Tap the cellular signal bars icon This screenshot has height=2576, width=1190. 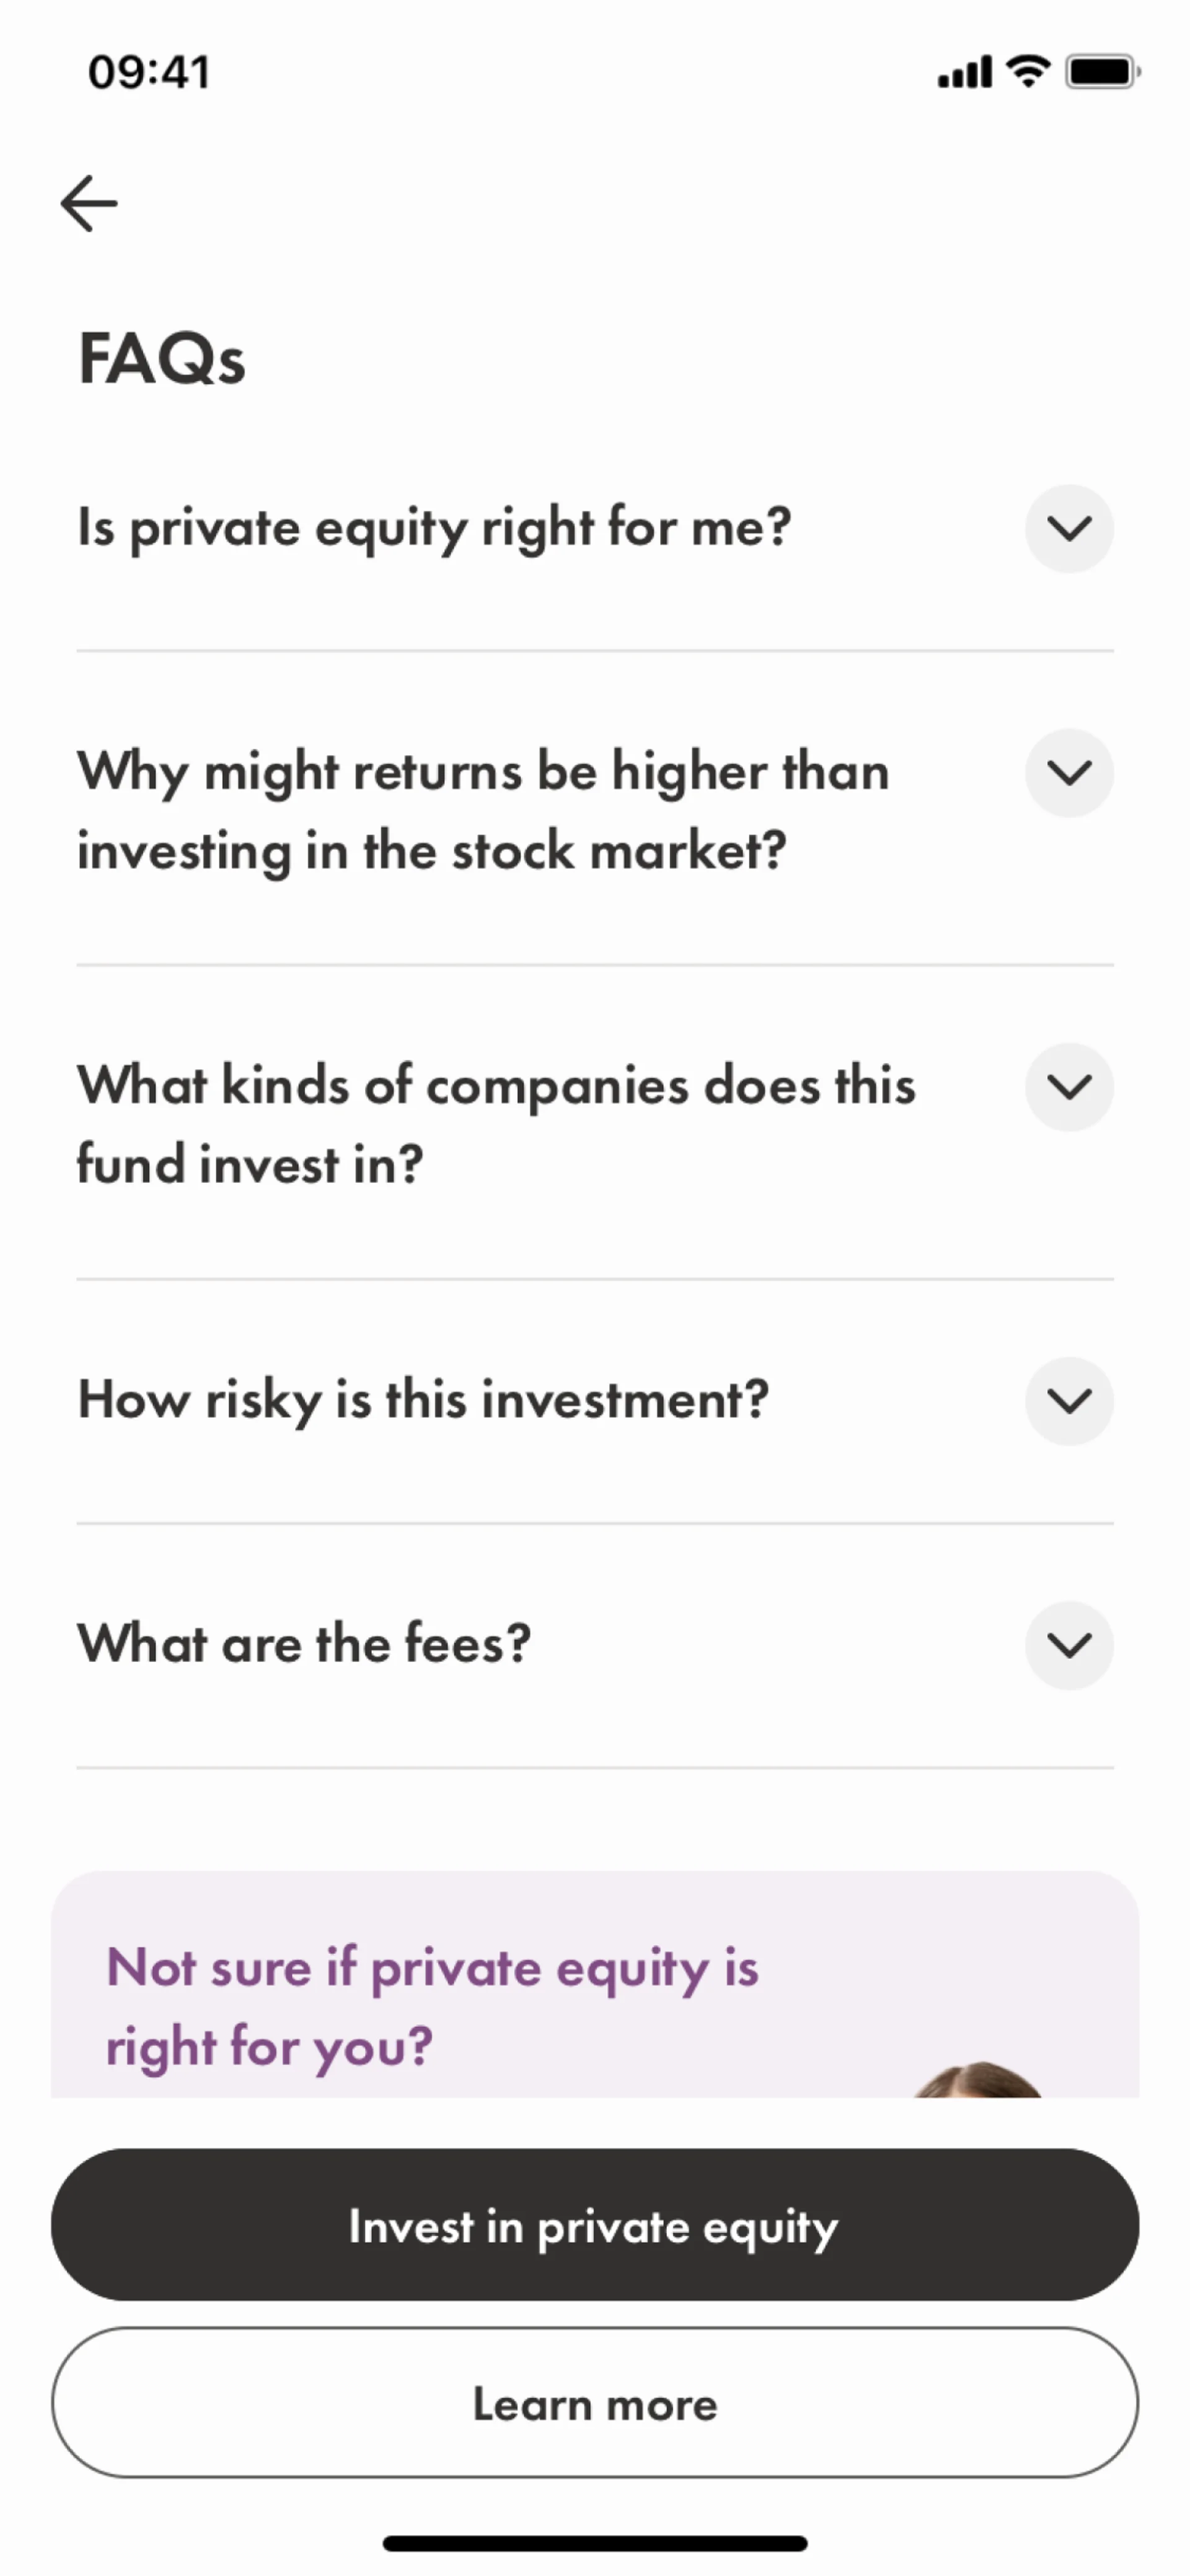pos(964,72)
